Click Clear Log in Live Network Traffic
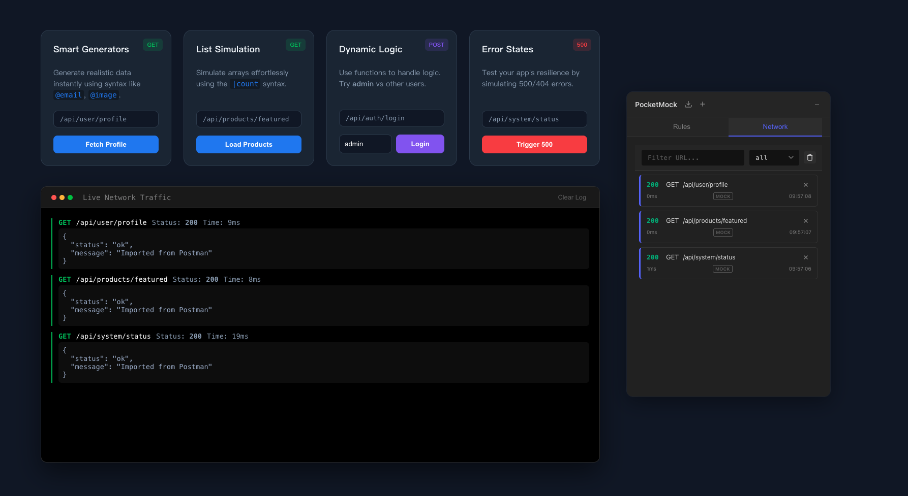The height and width of the screenshot is (496, 908). click(571, 197)
